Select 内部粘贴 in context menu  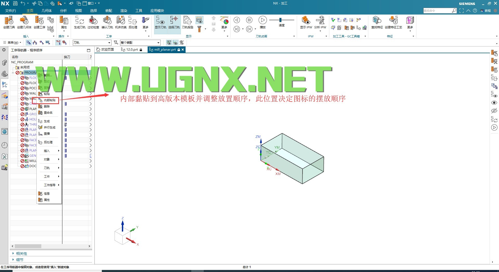[49, 100]
